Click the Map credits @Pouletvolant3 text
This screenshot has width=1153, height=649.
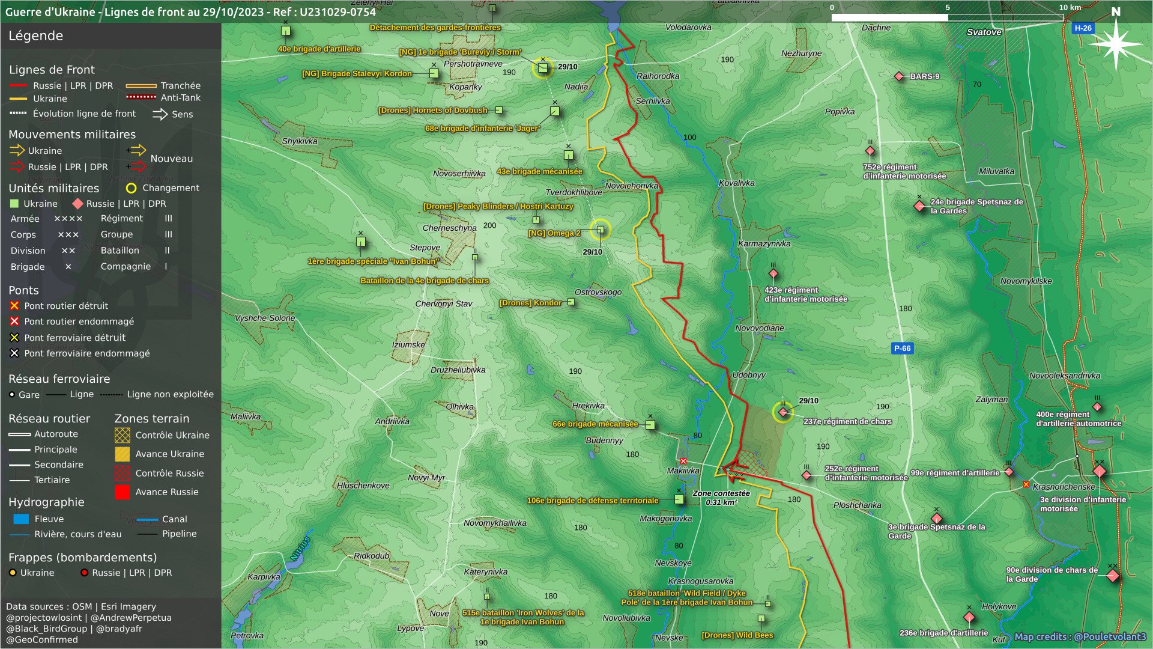(1080, 637)
